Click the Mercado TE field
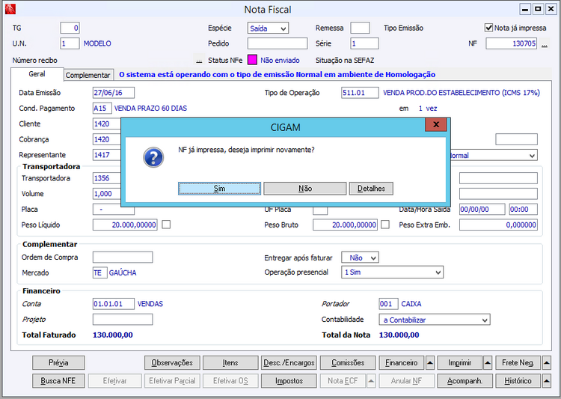 pos(99,273)
